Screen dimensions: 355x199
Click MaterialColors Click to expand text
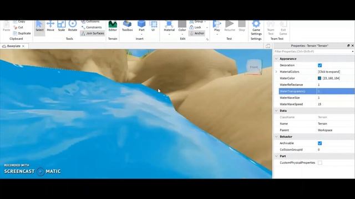coord(329,72)
